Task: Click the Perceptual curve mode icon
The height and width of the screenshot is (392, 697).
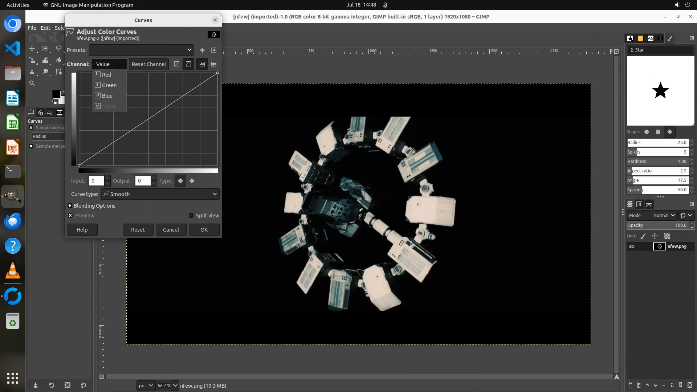Action: click(188, 64)
